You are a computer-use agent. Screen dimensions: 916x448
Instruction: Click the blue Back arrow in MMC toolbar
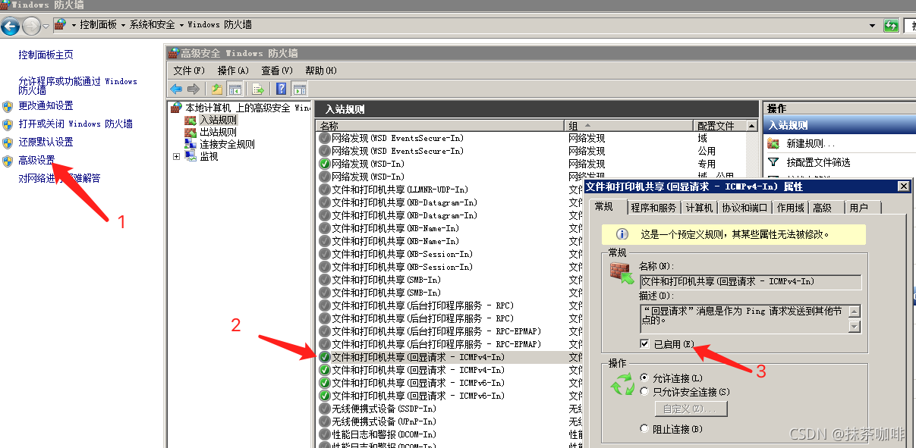click(x=176, y=89)
